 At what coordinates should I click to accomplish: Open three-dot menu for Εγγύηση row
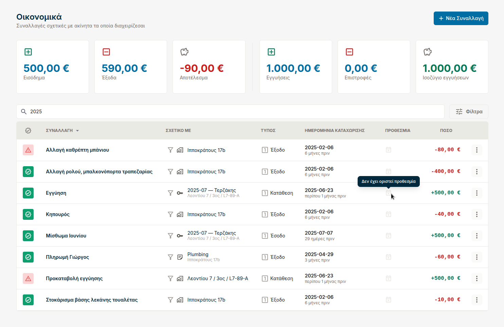pos(477,193)
